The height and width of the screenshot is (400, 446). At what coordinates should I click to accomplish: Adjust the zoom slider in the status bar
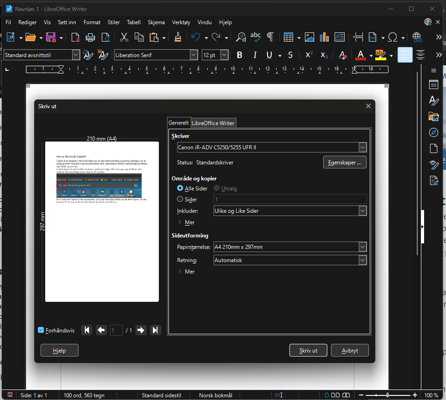[387, 395]
